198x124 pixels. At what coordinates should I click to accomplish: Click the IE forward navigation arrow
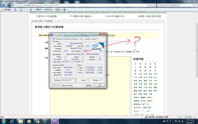point(6,5)
